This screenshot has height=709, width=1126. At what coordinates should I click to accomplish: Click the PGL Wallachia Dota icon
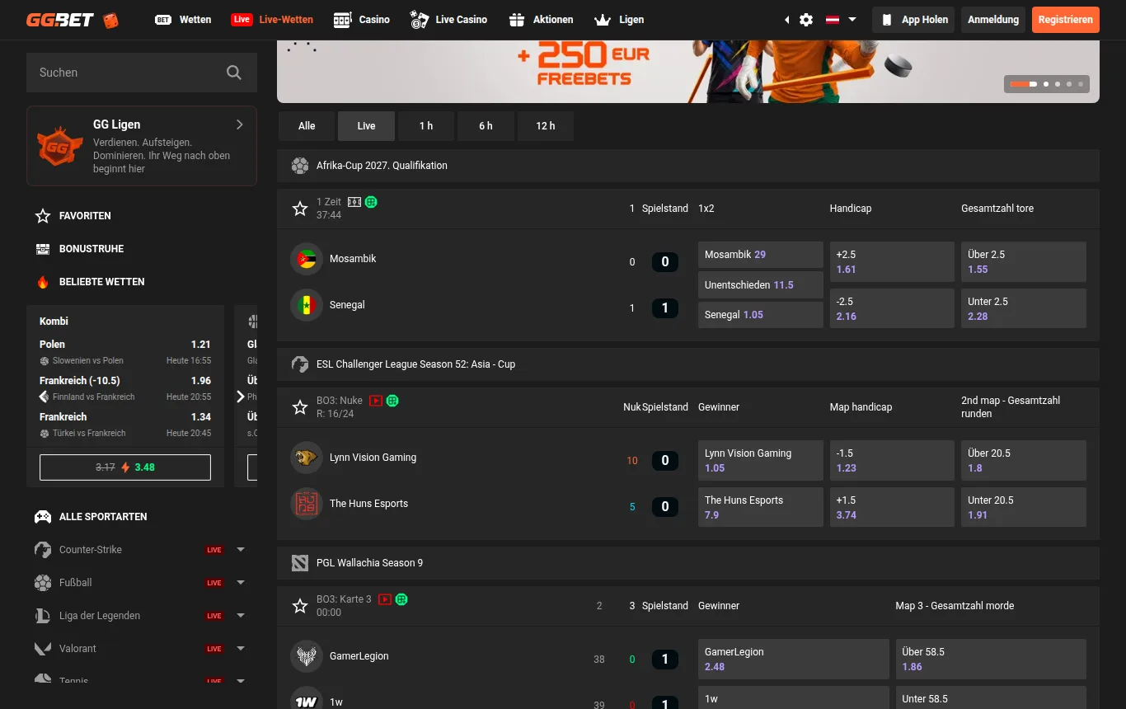pos(300,563)
